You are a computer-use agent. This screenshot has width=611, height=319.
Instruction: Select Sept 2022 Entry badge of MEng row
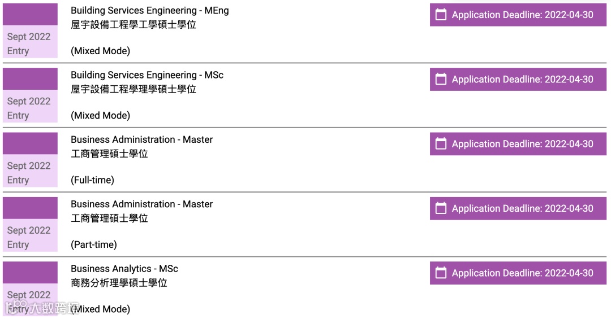point(29,43)
